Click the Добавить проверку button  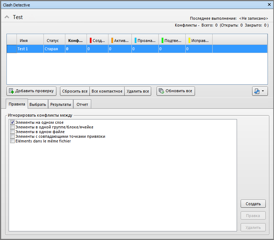(x=32, y=91)
